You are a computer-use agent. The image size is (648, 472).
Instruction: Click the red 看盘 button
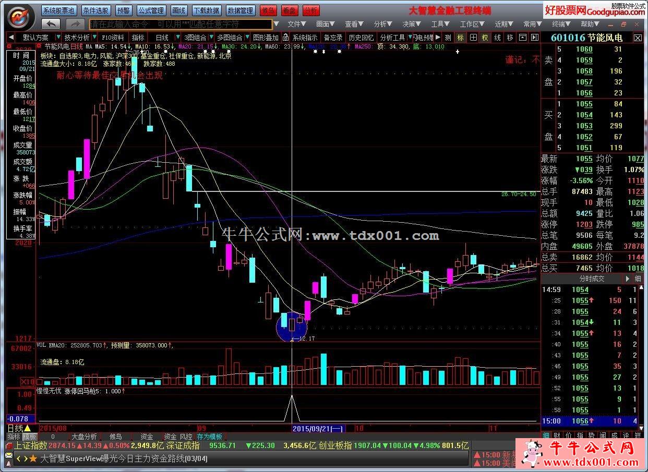tap(290, 10)
